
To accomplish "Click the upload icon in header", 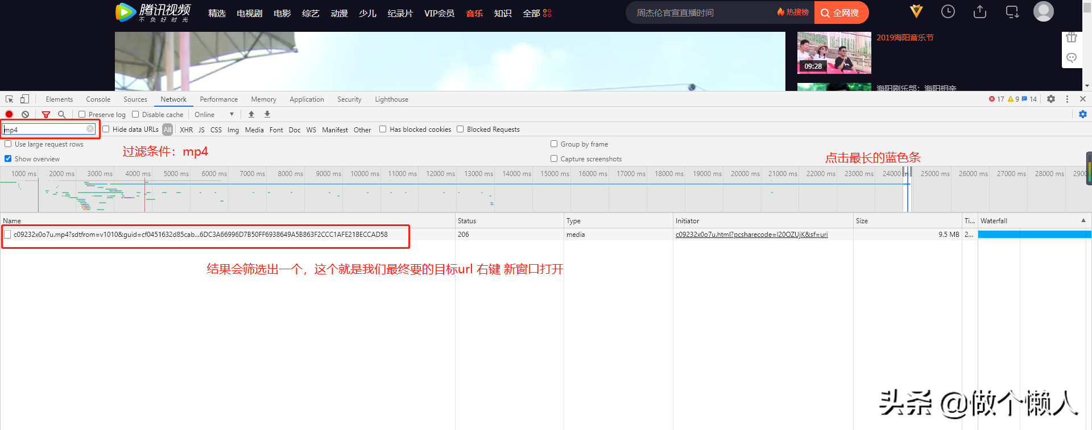I will (x=980, y=11).
